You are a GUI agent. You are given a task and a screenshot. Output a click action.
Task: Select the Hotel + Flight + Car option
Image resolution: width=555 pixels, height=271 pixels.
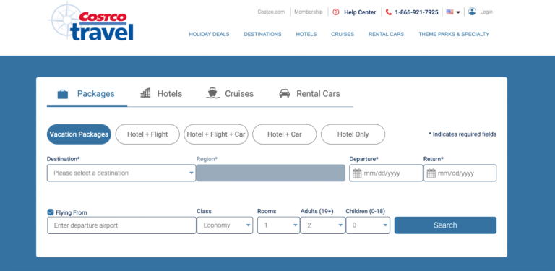216,134
